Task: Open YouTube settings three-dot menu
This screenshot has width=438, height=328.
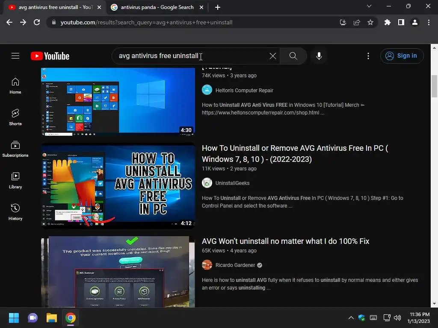Action: coord(368,56)
